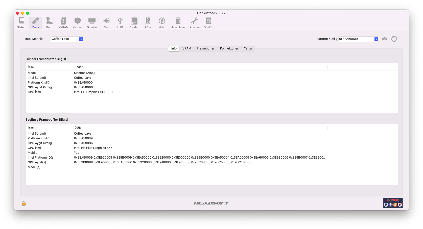The height and width of the screenshot is (229, 423).
Task: Click the İsim column header in Güncel table
Action: (x=50, y=67)
